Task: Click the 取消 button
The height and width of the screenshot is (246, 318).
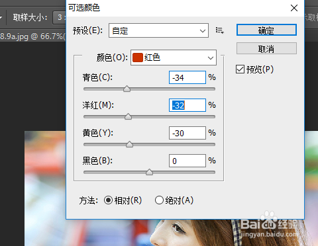Action: tap(266, 48)
